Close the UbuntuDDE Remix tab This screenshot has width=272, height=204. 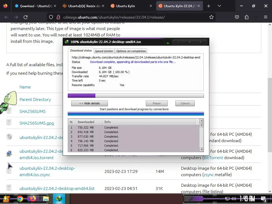103,6
